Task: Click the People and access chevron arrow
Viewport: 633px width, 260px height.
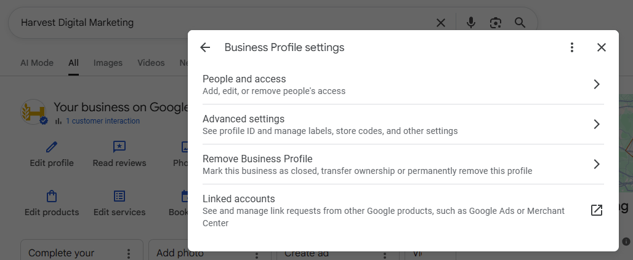Action: pos(597,84)
